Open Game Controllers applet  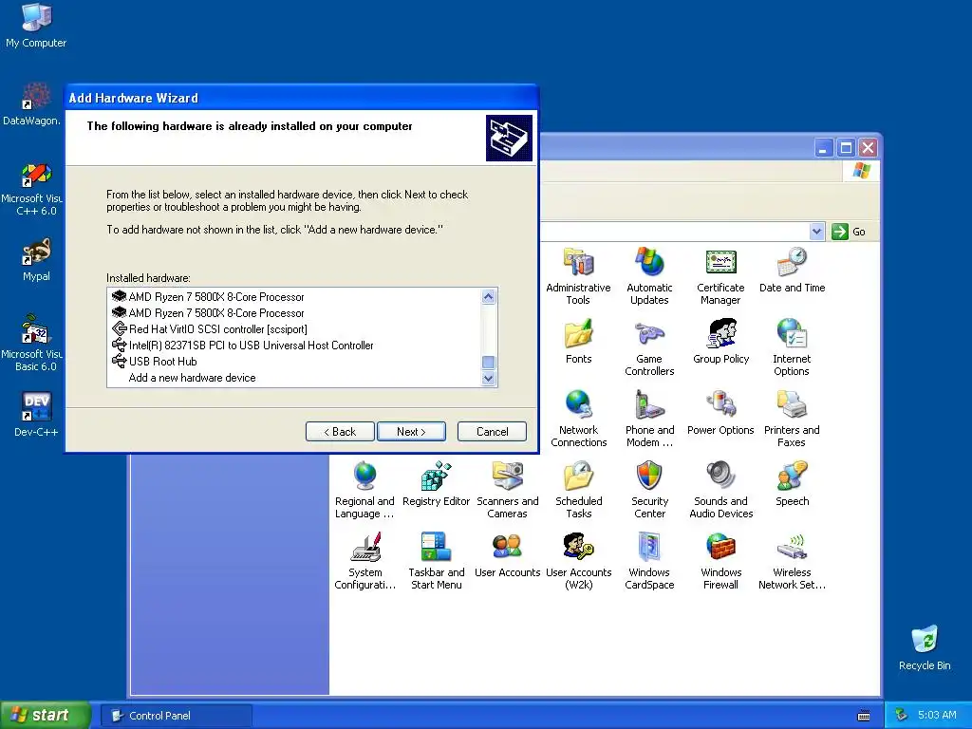click(x=649, y=347)
